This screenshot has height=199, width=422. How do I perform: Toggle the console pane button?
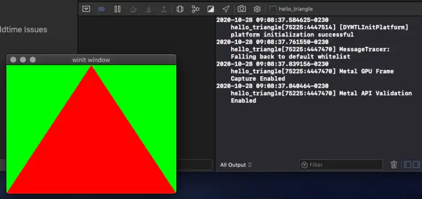[x=416, y=165]
